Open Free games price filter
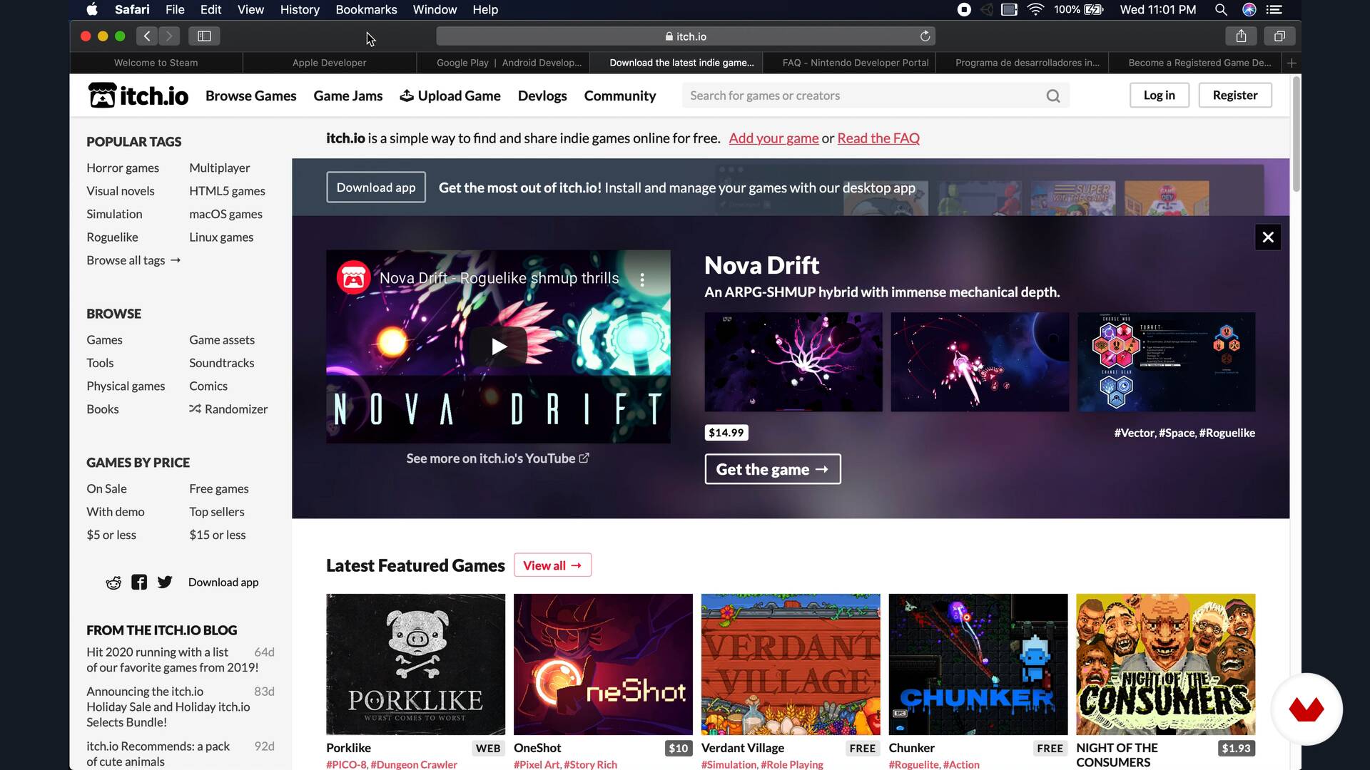 218,489
